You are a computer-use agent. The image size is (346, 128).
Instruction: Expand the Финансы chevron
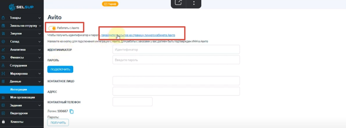(x=40, y=58)
